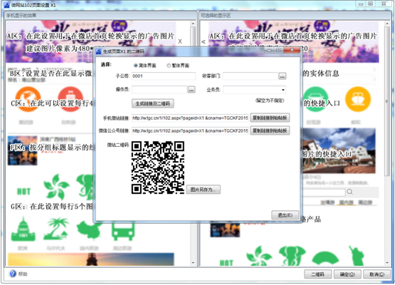
Task: Click the green elephant icon in right panel
Action: click(x=293, y=256)
